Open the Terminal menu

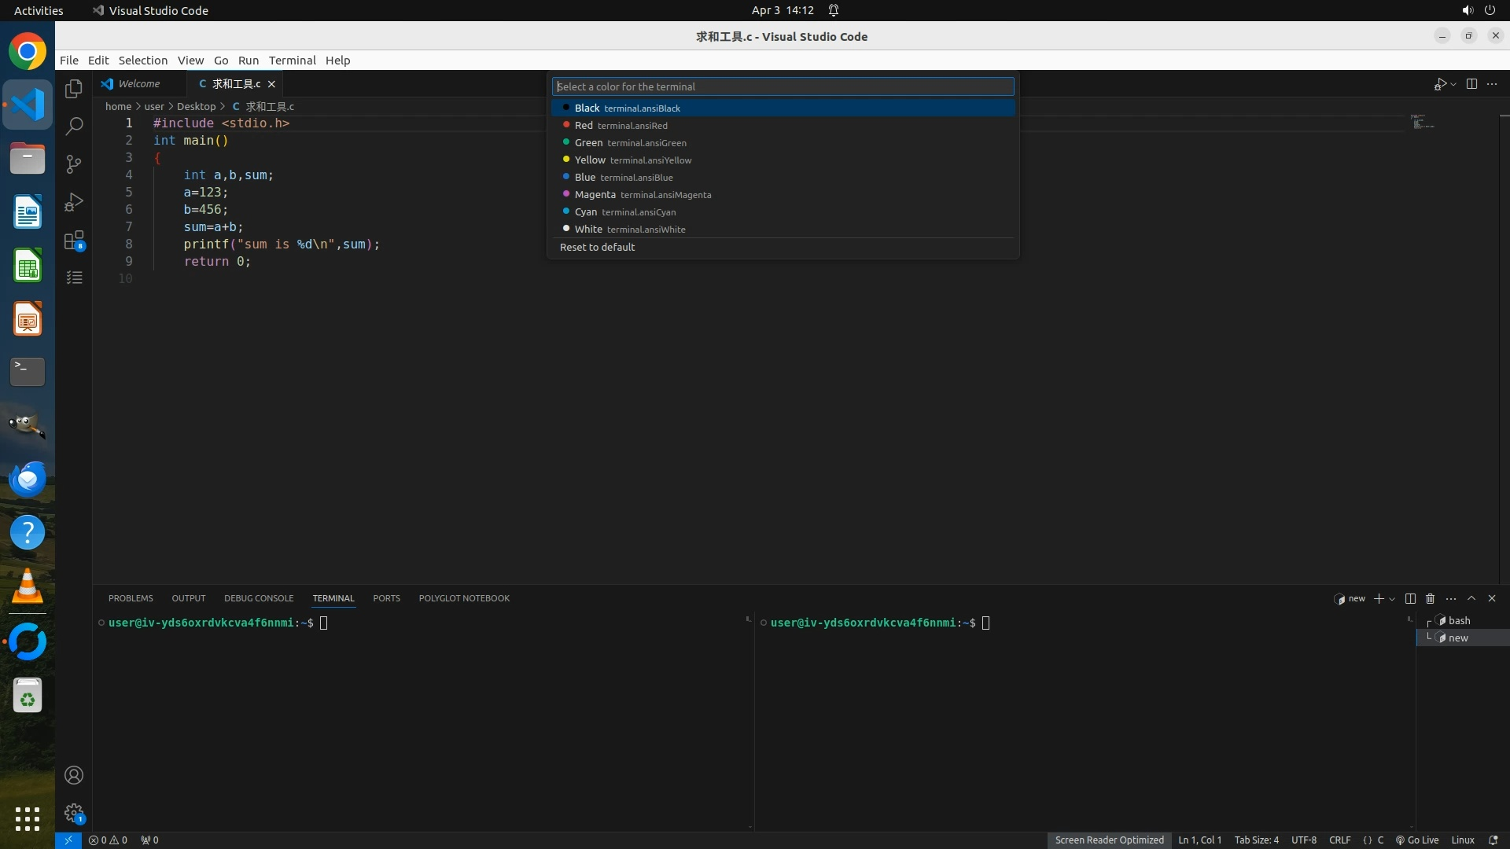pos(292,61)
